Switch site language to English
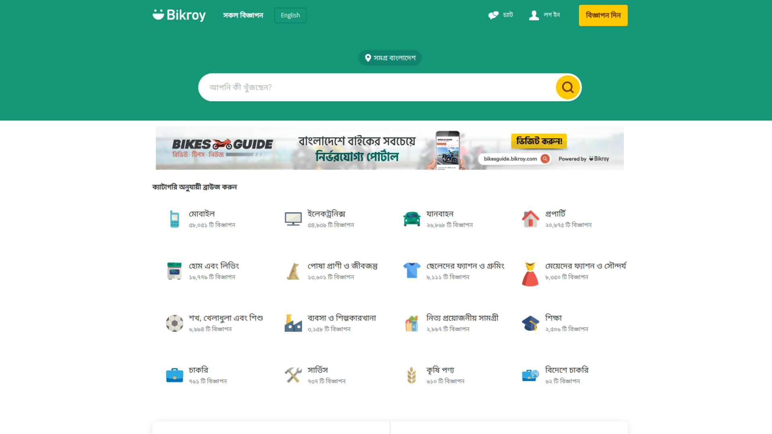Viewport: 772px width, 434px height. point(290,15)
